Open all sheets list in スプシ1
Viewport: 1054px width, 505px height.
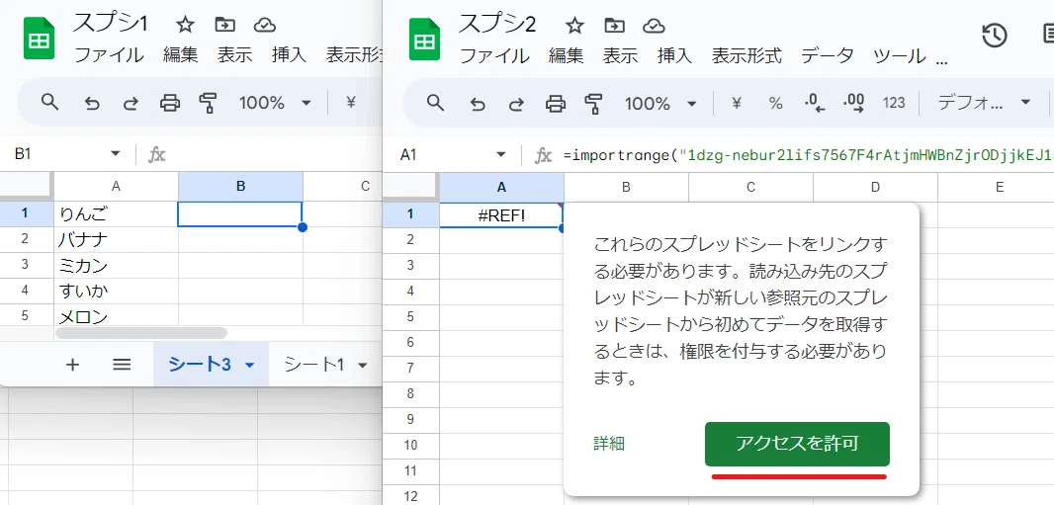(121, 365)
